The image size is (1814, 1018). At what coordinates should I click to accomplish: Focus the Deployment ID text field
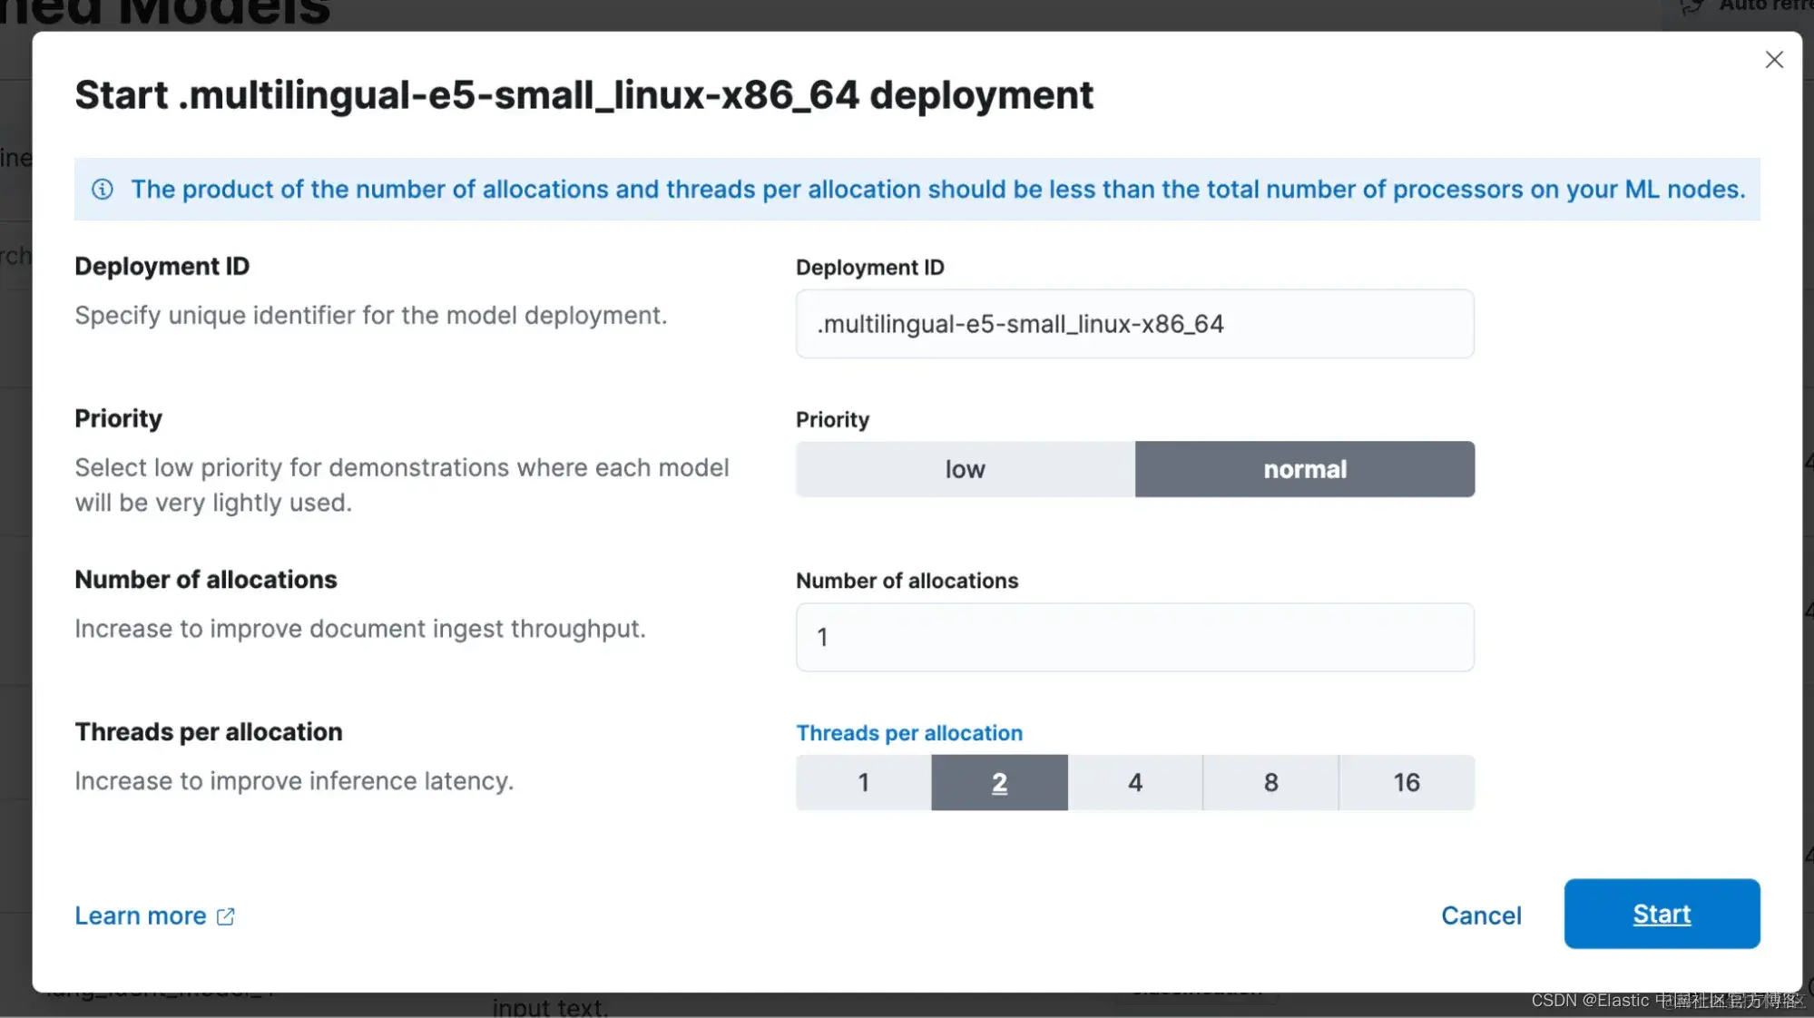[1134, 324]
